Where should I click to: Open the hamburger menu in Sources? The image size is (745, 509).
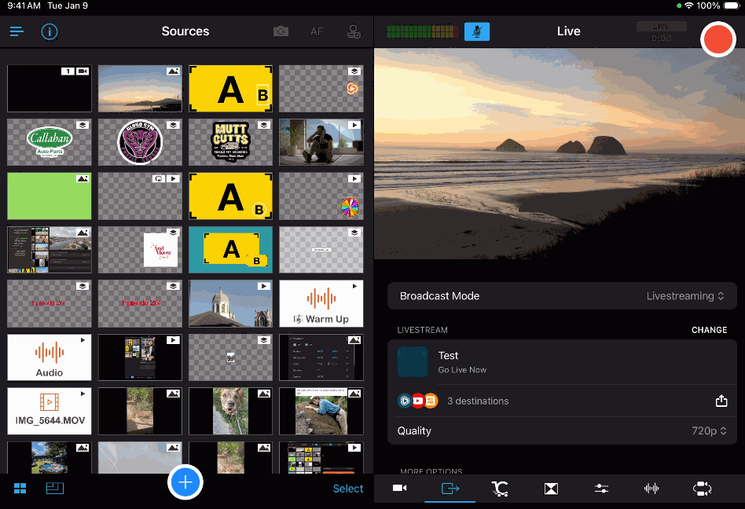coord(17,31)
